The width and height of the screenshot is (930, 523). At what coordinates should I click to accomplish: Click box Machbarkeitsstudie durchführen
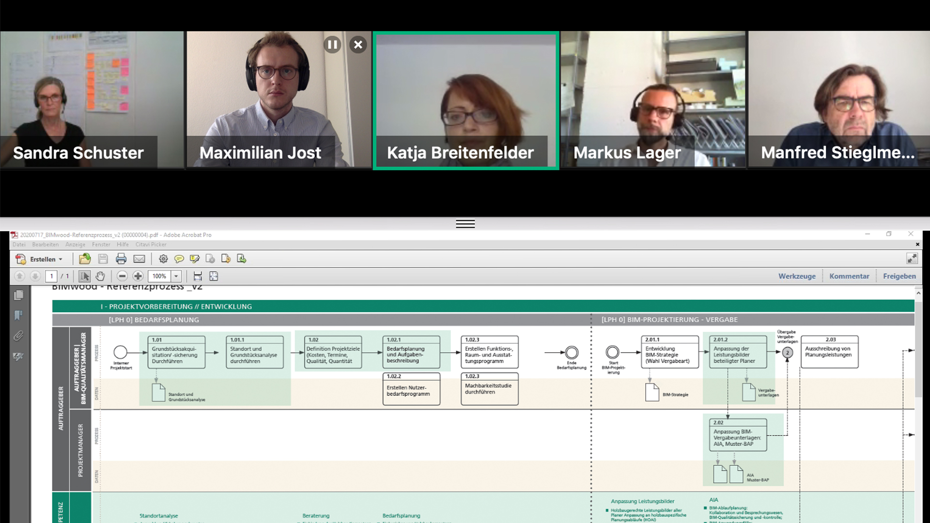tap(490, 388)
